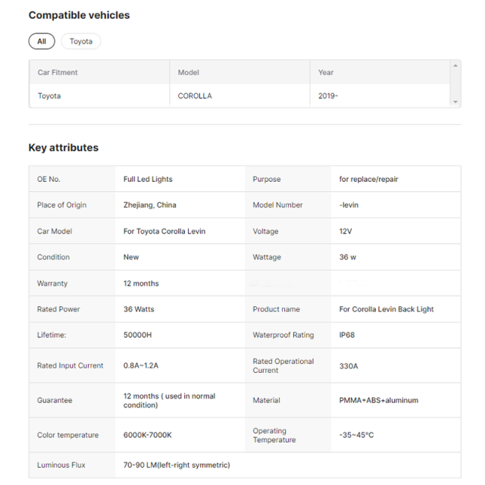Click the For Corolla Levin Back Light value
This screenshot has width=485, height=485.
click(386, 309)
